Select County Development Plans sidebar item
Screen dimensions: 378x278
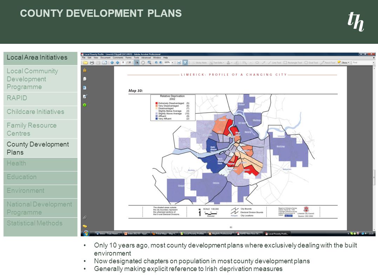(x=40, y=148)
